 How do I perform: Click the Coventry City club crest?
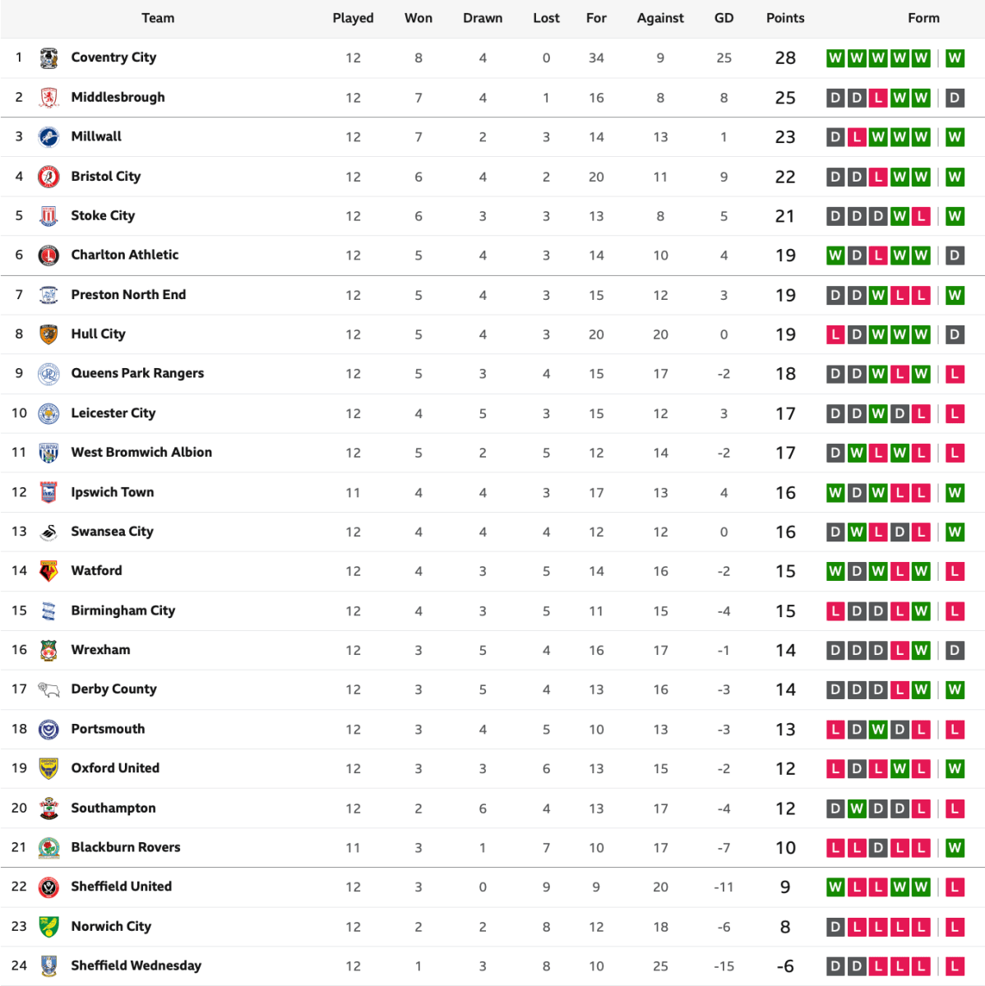49,58
